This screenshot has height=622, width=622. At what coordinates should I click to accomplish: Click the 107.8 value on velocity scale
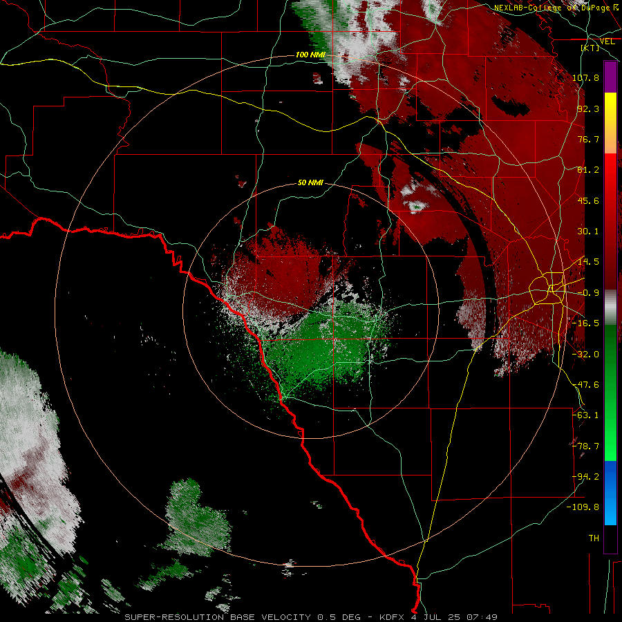585,77
